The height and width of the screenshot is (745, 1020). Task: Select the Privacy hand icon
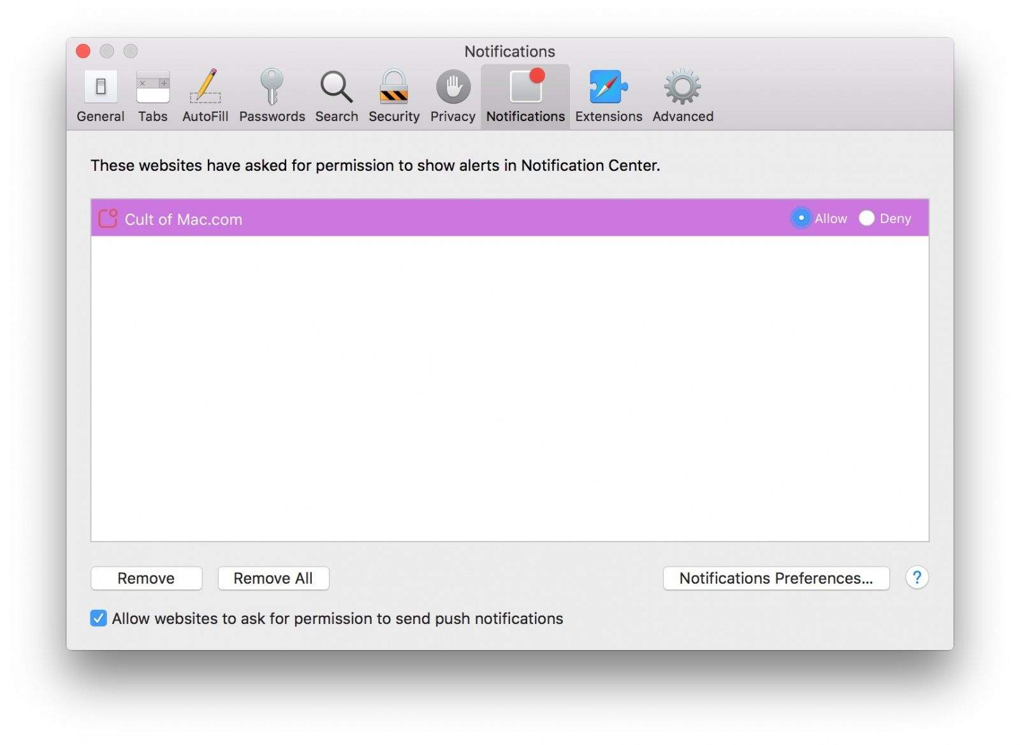(453, 87)
